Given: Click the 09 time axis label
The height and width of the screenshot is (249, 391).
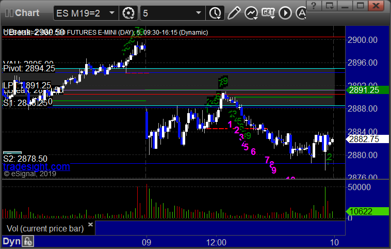Looking at the screenshot, I should [146, 242].
